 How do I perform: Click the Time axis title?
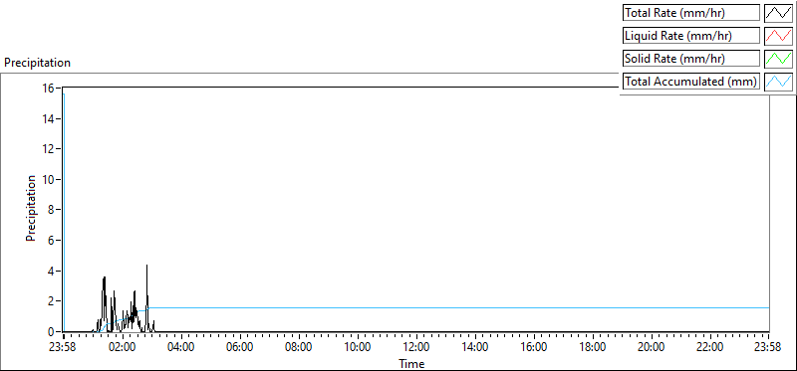click(x=411, y=363)
